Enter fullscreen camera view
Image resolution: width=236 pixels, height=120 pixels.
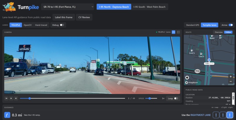178,32
